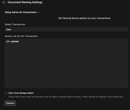Open the Select Transaction field showing Item
Image resolution: width=130 pixels, height=110 pixels.
pos(66,29)
